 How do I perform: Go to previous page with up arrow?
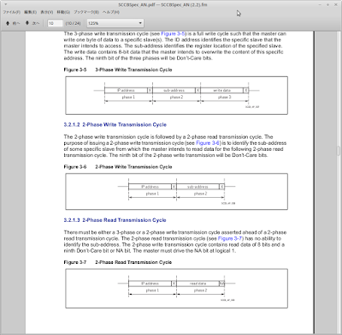(x=13, y=23)
